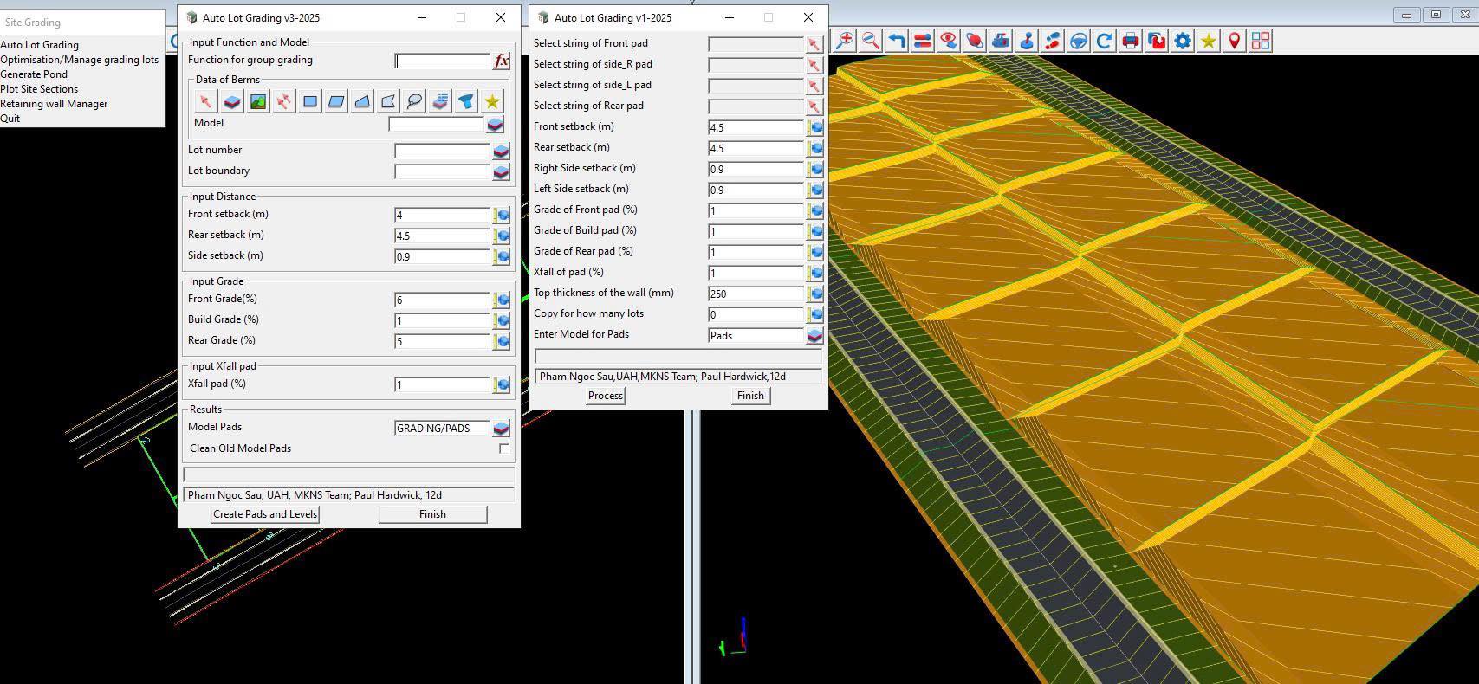Pick string of side_L pad with arrow icon

pos(814,86)
